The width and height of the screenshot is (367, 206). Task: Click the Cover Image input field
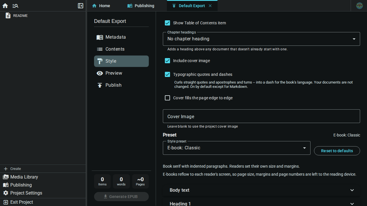click(261, 116)
